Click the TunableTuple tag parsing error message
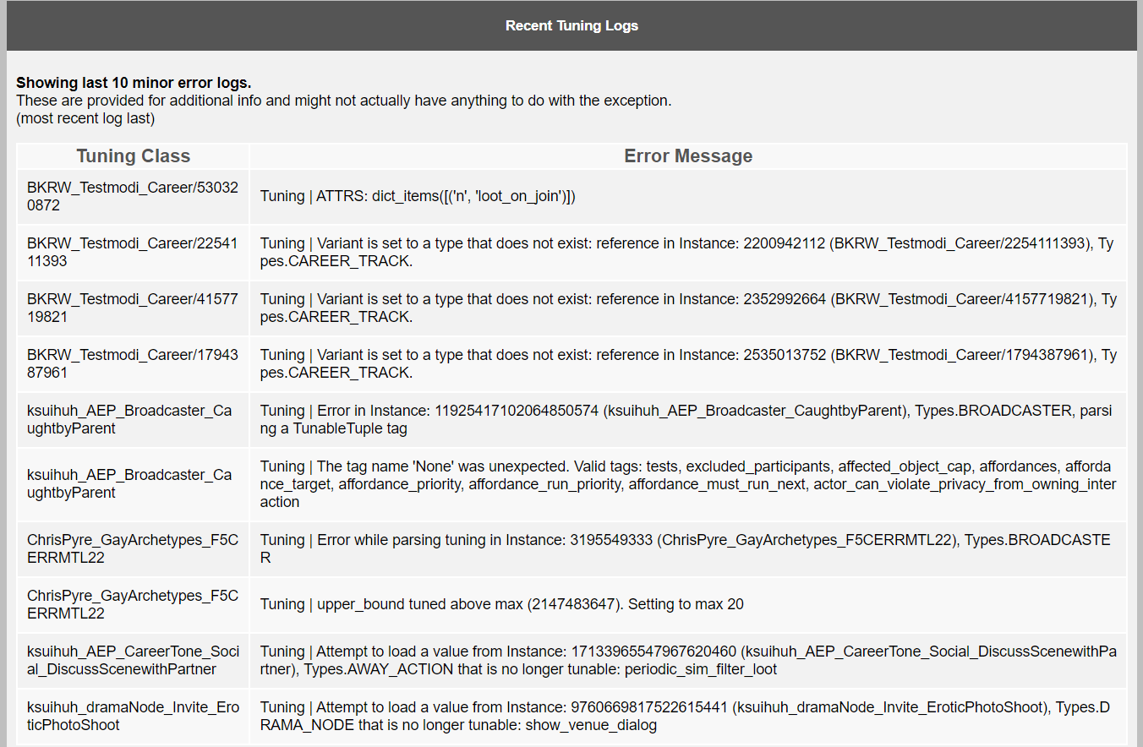The height and width of the screenshot is (747, 1143). [688, 420]
